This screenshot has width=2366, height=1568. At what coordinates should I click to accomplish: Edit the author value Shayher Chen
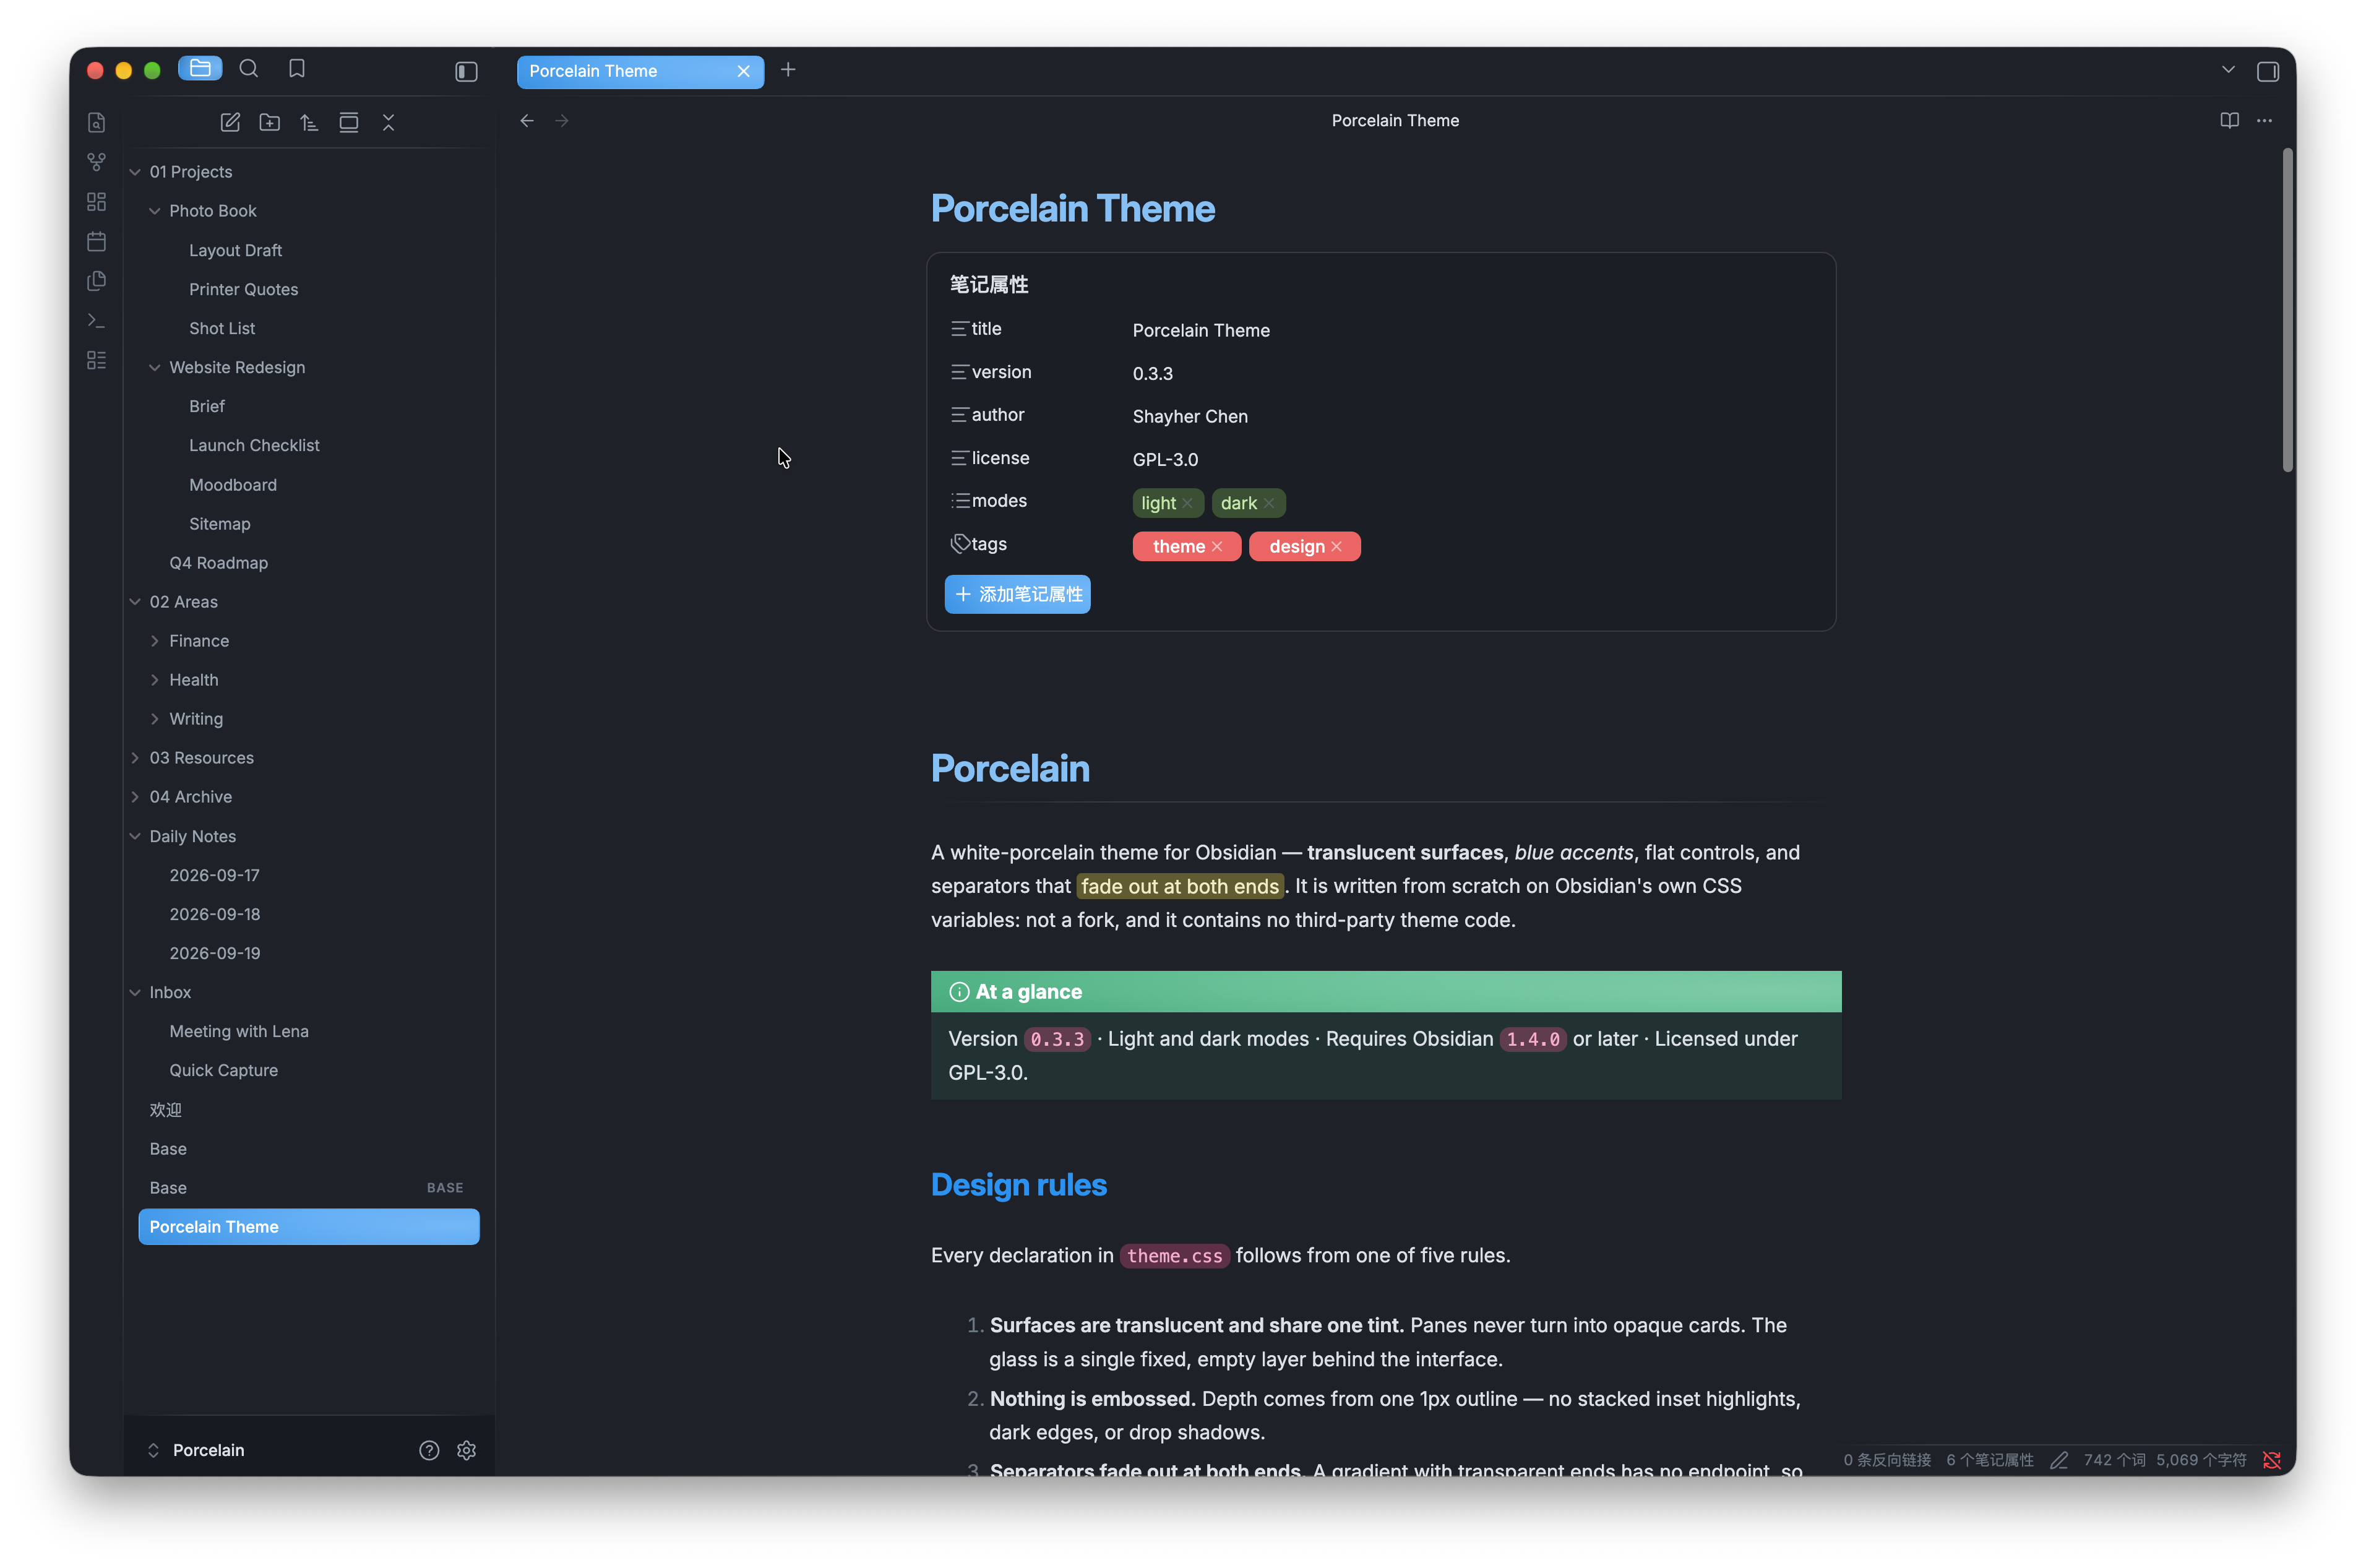pos(1190,416)
